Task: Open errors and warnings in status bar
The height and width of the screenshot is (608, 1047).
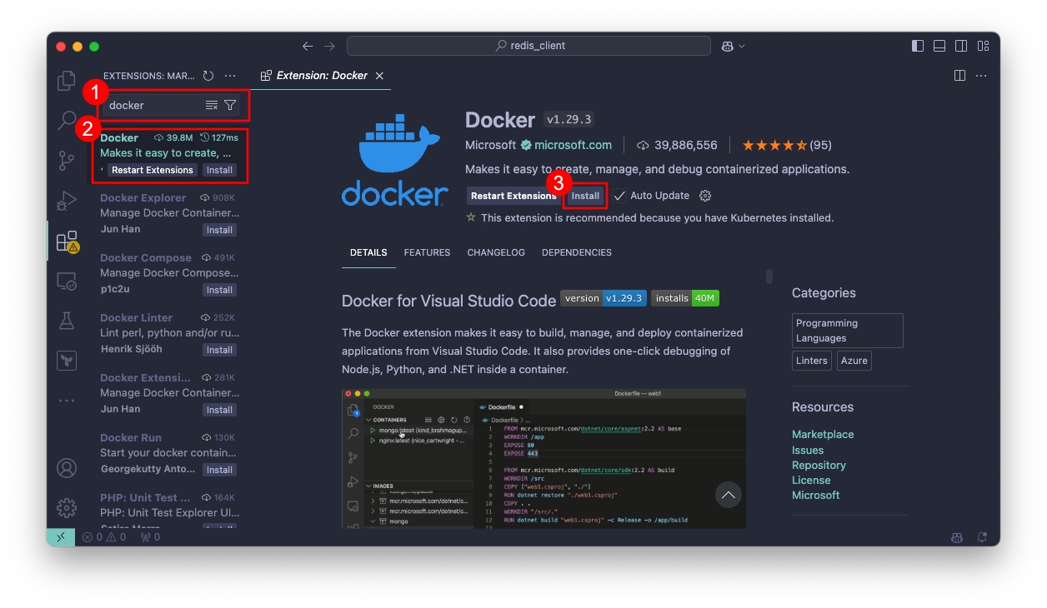Action: coord(104,537)
